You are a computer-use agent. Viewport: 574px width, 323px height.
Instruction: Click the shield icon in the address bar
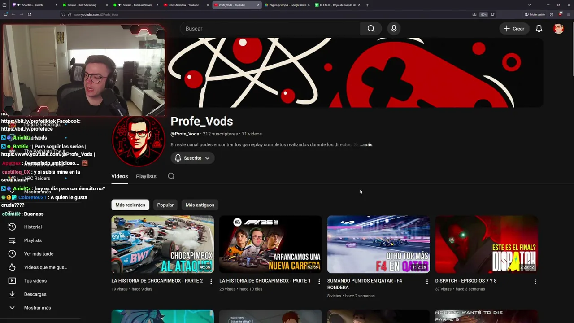pos(63,14)
